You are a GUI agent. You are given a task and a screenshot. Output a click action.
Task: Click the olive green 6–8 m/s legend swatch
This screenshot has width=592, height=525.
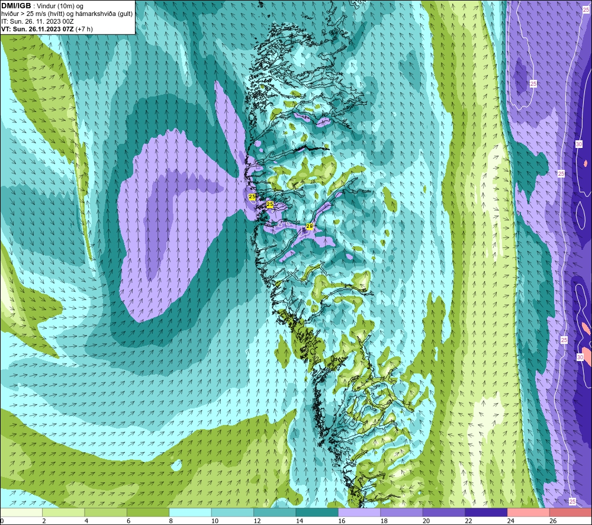148,512
